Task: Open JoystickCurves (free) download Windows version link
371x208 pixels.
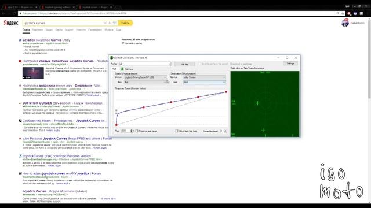Action: click(x=57, y=156)
